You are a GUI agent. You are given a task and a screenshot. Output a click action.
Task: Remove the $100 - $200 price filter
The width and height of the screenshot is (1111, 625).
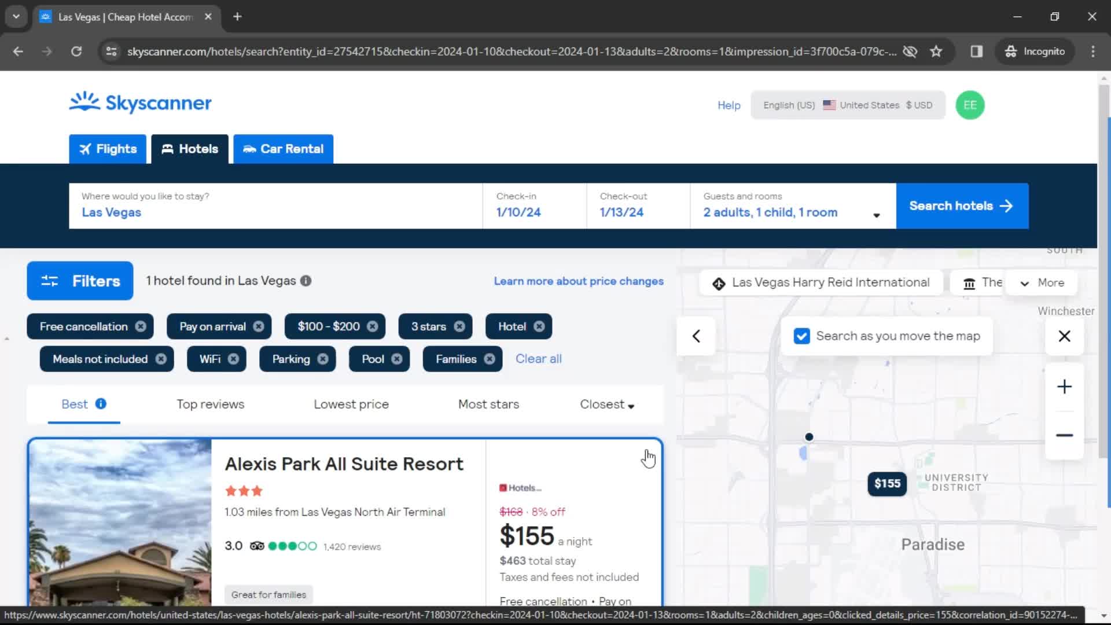(x=373, y=326)
